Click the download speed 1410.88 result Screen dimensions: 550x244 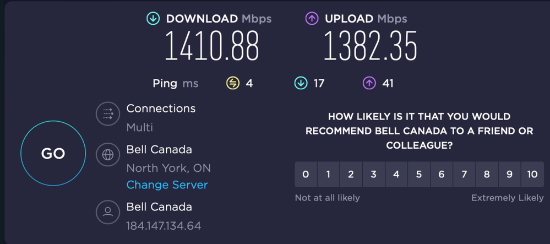point(212,46)
